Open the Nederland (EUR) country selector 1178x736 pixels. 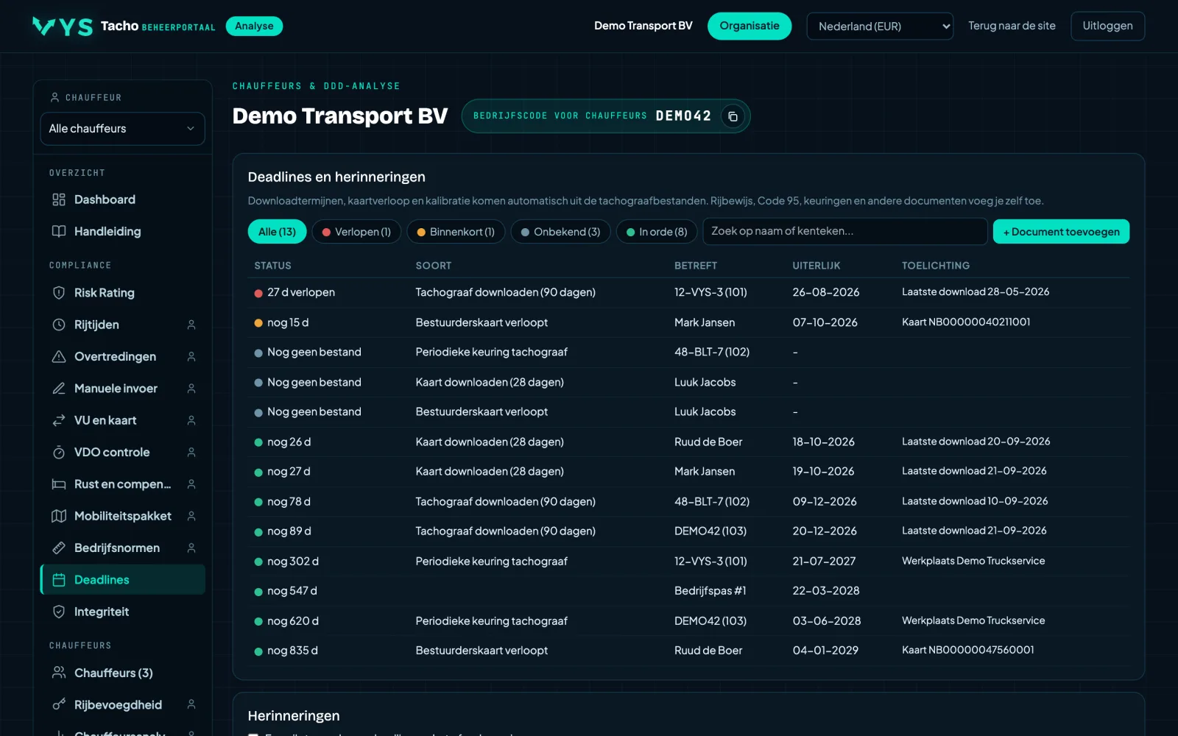[880, 26]
